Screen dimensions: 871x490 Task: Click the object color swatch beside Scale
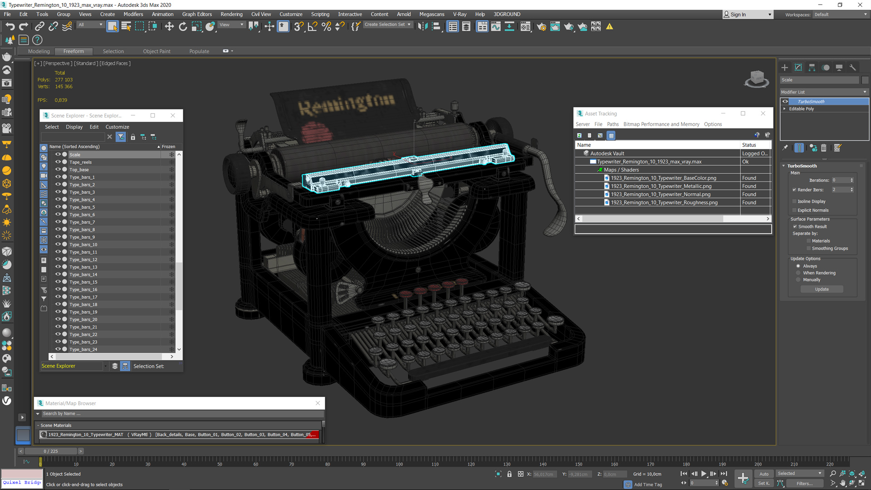(865, 80)
